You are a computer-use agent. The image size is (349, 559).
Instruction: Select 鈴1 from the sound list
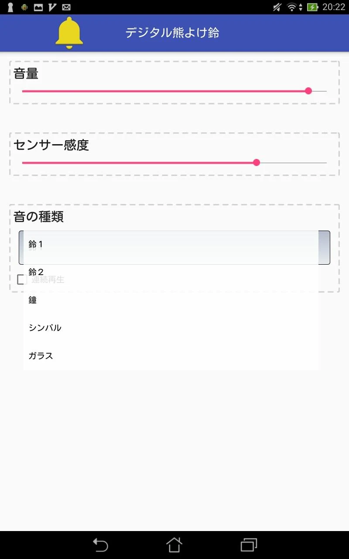tap(170, 245)
